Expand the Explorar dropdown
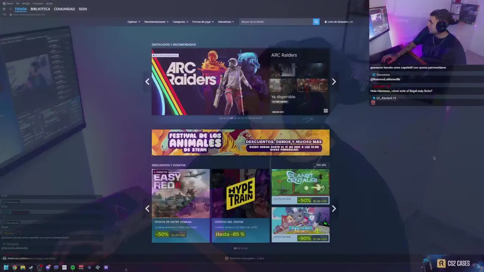 click(134, 22)
